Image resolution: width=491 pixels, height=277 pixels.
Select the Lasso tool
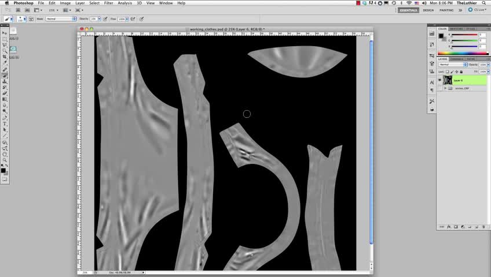tap(5, 45)
